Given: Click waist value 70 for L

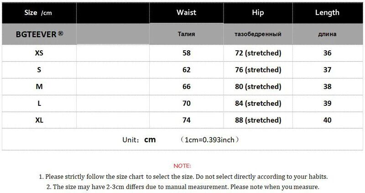Looking at the screenshot, I should click(x=186, y=104).
